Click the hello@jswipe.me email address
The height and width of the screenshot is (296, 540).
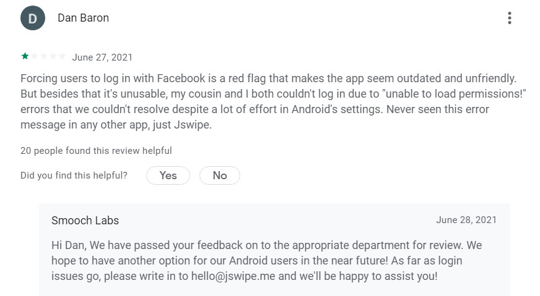pos(233,276)
